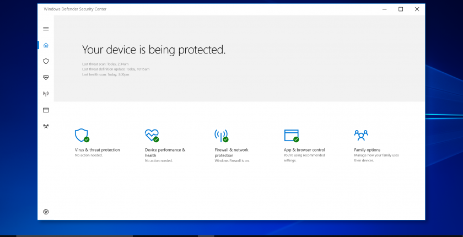Click the Windows Defender Security Center title

[75, 9]
